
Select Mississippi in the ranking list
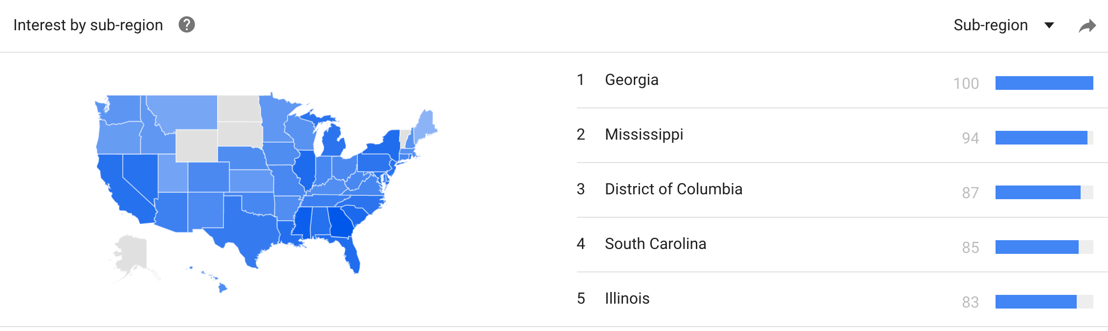click(644, 134)
